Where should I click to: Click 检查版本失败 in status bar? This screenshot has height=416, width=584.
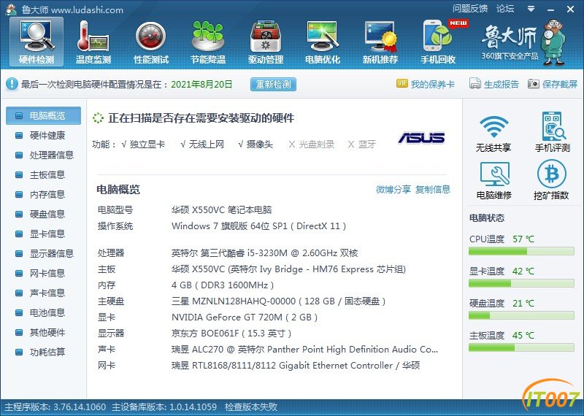click(251, 407)
